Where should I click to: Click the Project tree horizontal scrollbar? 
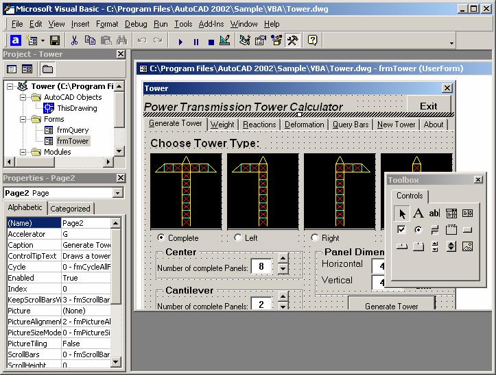click(x=59, y=162)
